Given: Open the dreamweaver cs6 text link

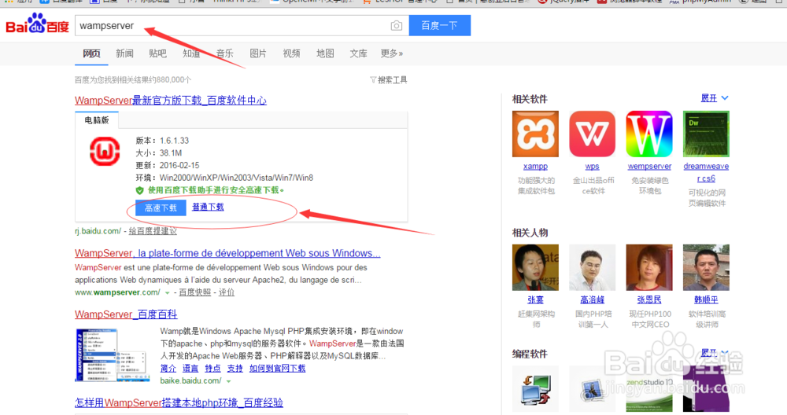Looking at the screenshot, I should click(x=706, y=172).
